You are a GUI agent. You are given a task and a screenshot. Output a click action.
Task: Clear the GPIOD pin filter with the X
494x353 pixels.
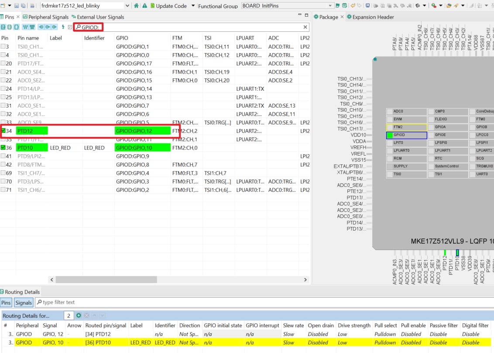tap(305, 27)
